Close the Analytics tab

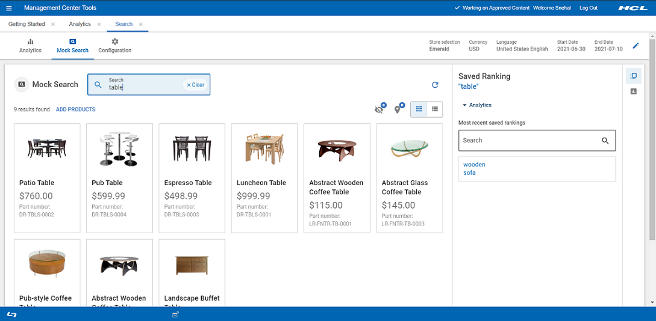click(x=99, y=24)
